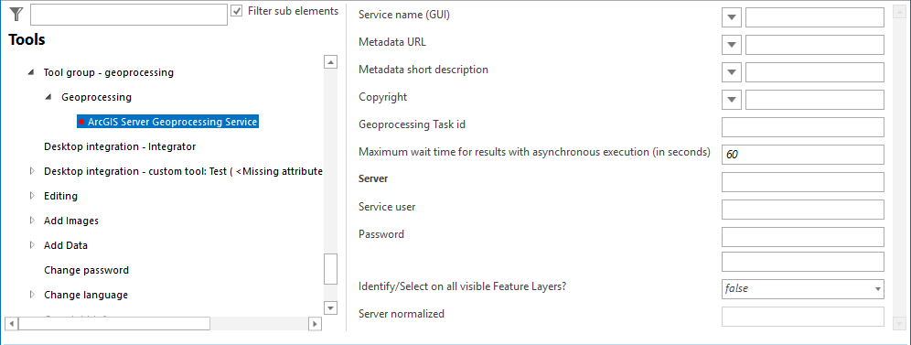Click the Server normalized label
The image size is (911, 345).
pyautogui.click(x=402, y=314)
